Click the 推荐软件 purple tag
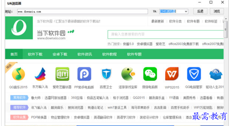This screenshot has height=126, width=230. coord(19,107)
